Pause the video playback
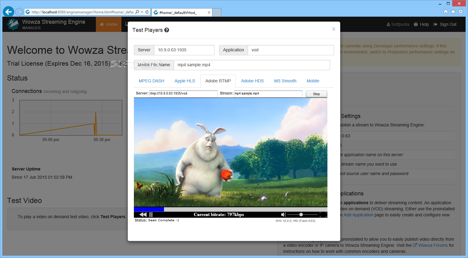 tap(151, 215)
